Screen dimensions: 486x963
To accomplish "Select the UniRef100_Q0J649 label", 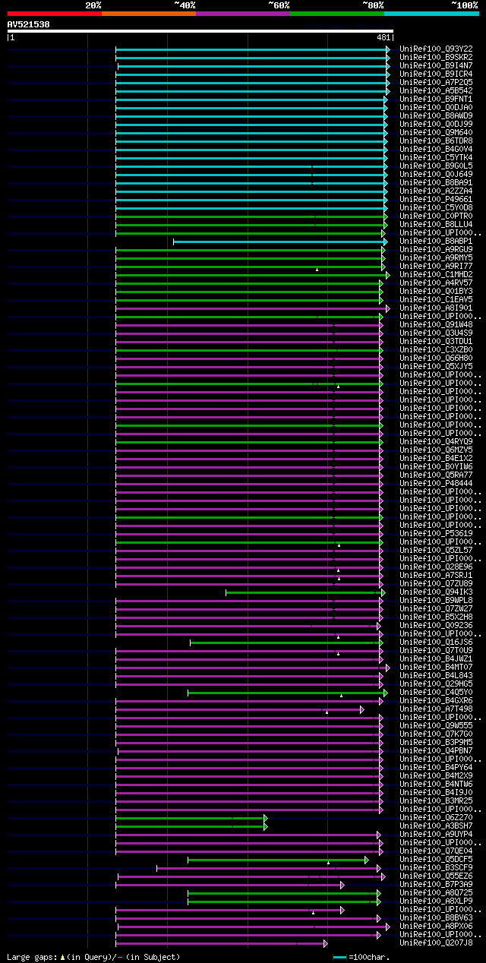I will [x=436, y=174].
